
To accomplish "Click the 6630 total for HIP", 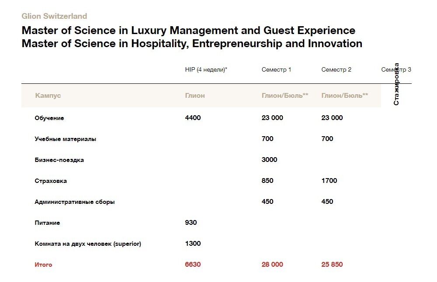I will coord(193,264).
